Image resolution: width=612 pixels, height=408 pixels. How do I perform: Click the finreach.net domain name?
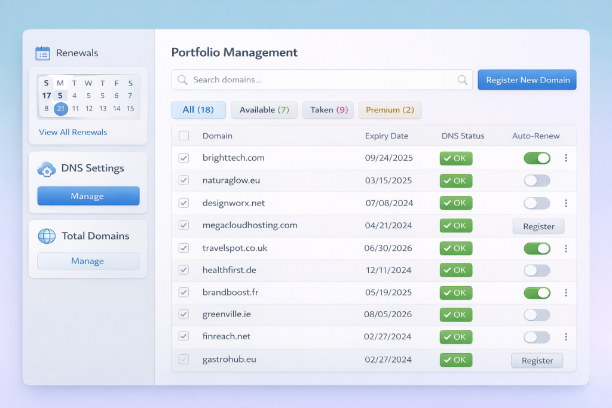pos(227,336)
